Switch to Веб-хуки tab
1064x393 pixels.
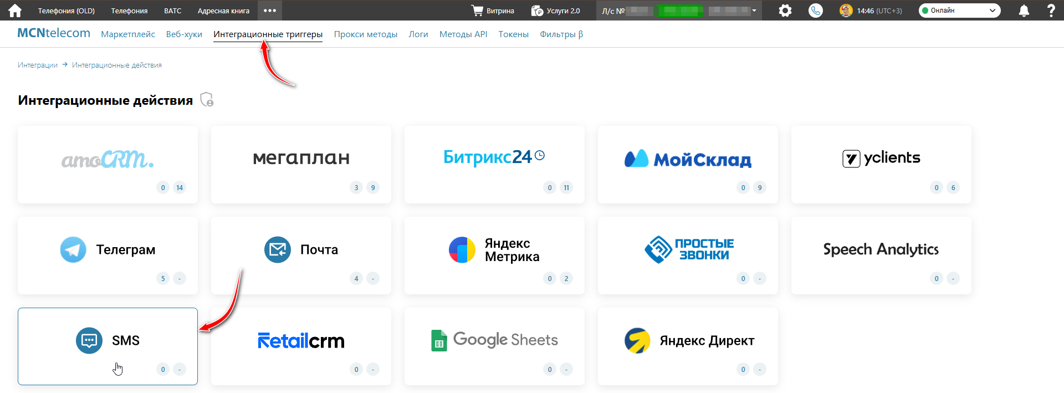(x=184, y=34)
